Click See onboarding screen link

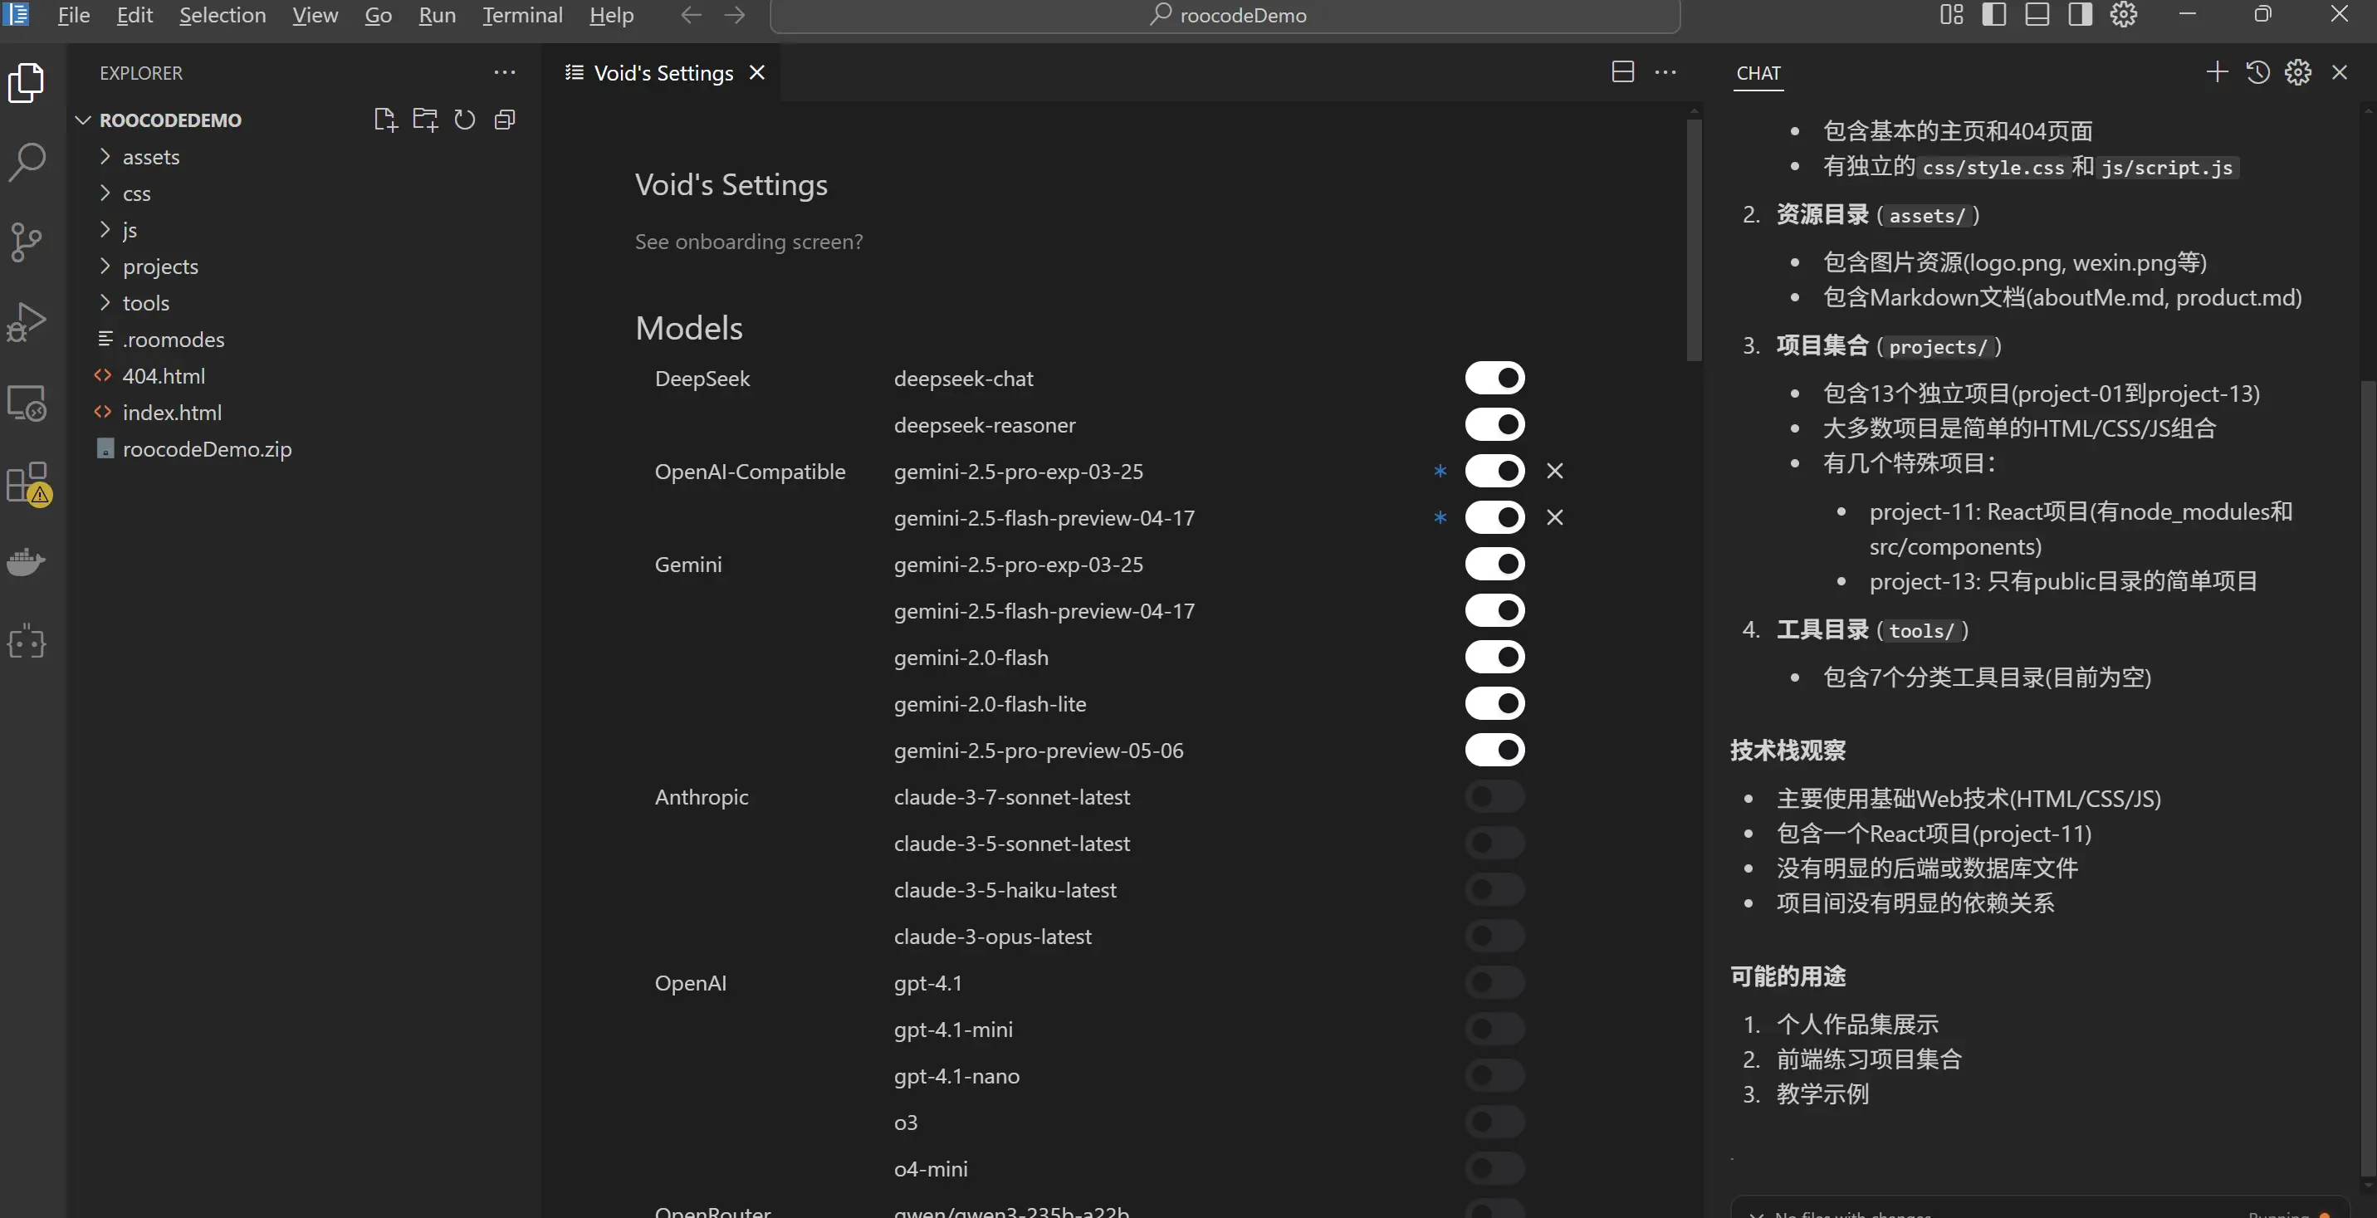point(748,241)
